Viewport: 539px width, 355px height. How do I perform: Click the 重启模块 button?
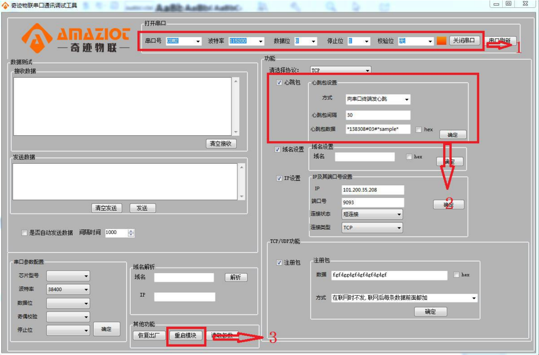click(186, 335)
